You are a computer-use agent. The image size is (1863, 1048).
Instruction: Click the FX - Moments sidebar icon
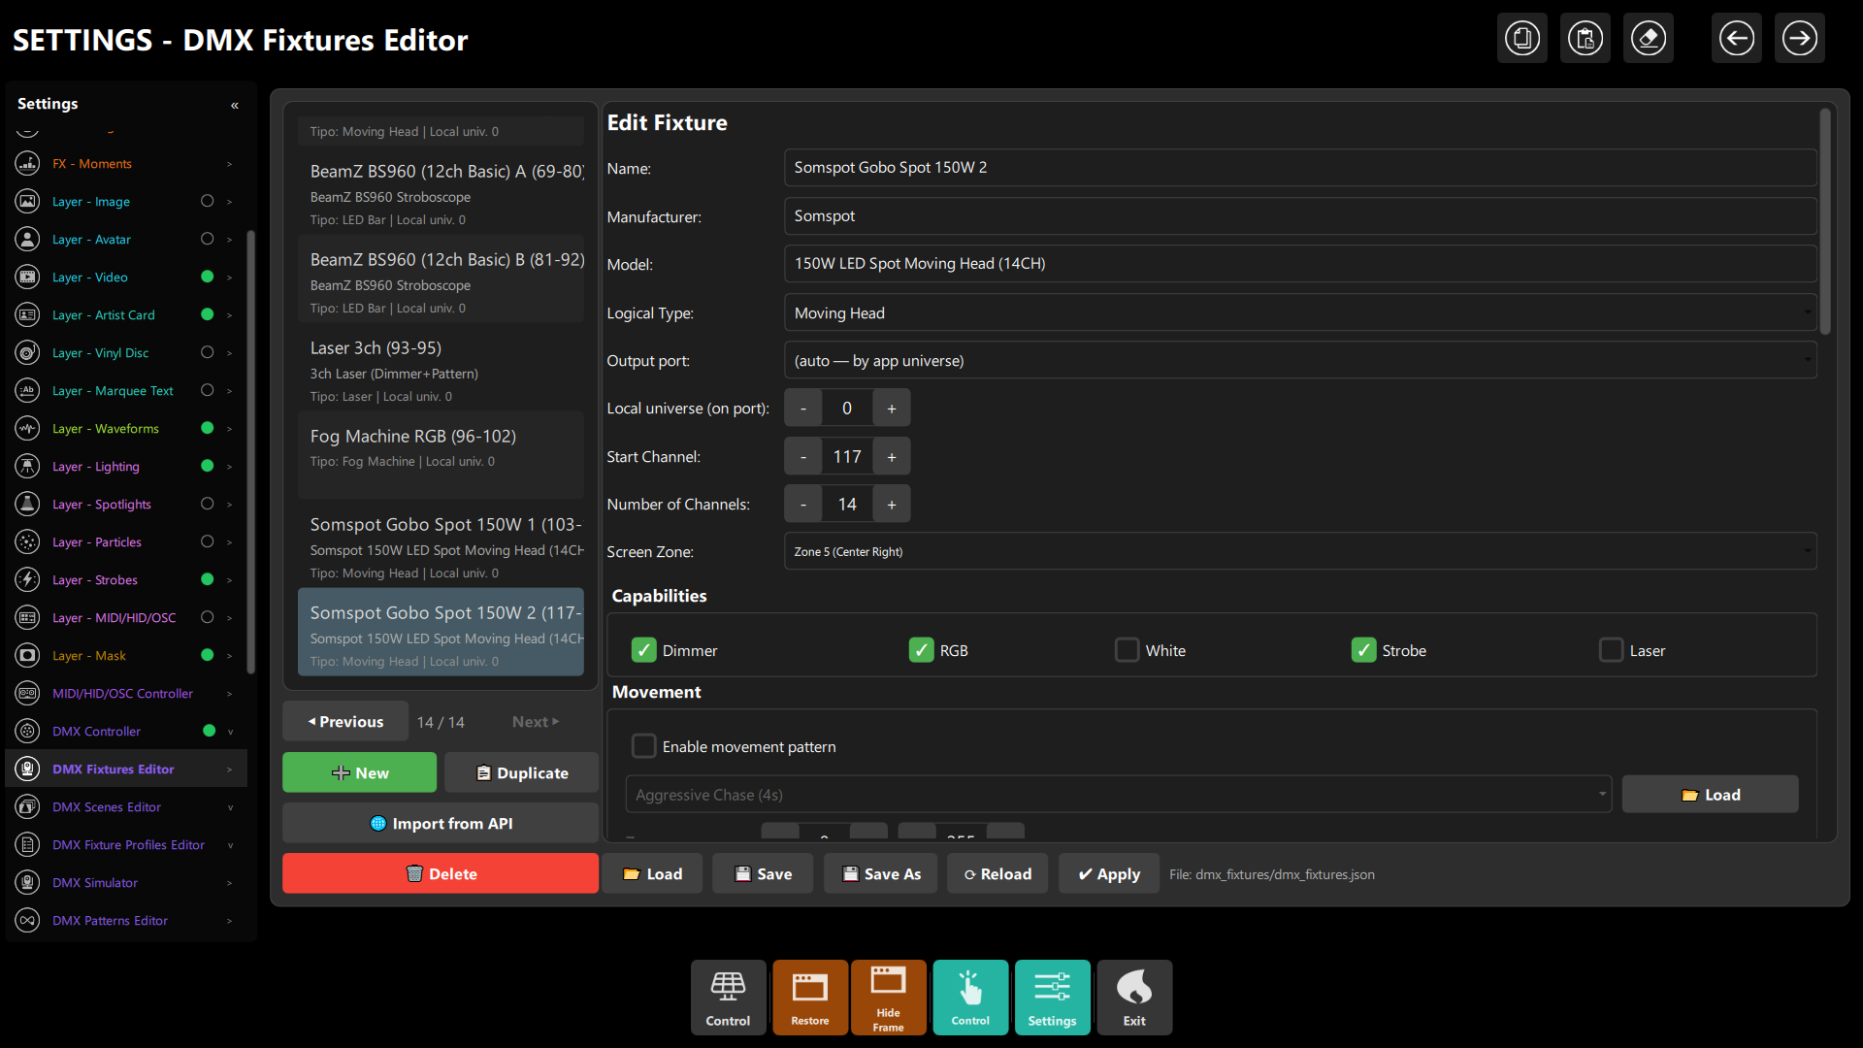[x=28, y=164]
